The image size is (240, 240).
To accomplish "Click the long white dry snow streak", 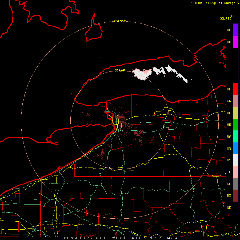I will pyautogui.click(x=177, y=74).
